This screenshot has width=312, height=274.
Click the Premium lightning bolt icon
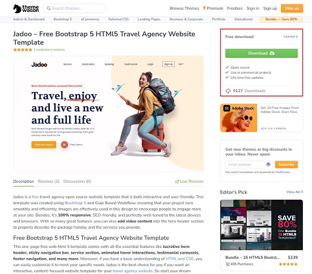pos(204,8)
